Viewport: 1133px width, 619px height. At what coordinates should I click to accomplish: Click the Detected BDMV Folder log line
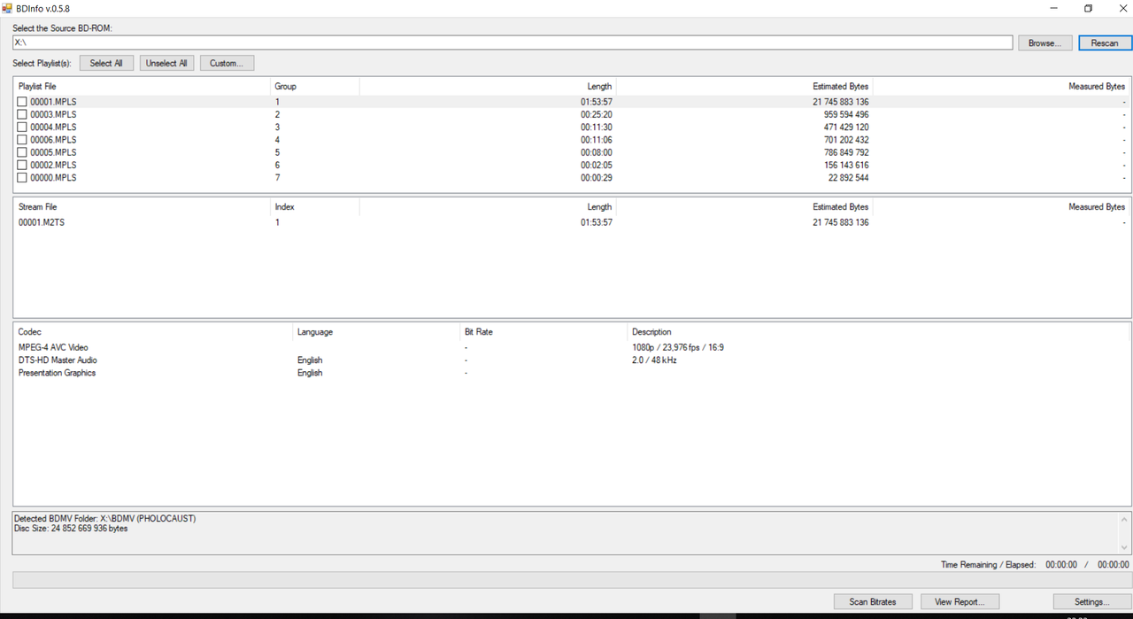pos(104,518)
